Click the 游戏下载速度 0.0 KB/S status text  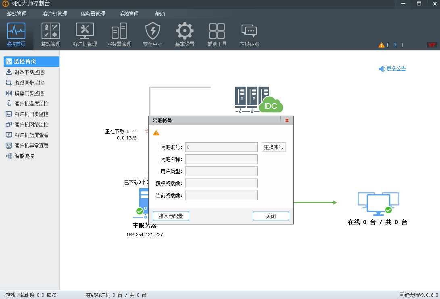[x=31, y=295]
